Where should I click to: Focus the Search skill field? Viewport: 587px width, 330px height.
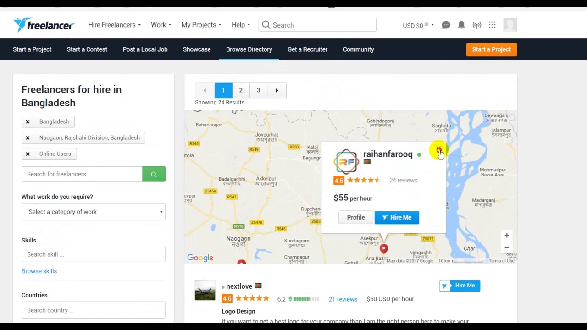pos(94,254)
